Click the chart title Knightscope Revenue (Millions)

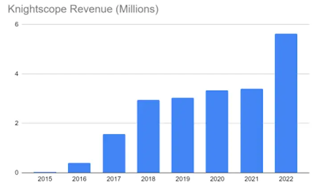point(81,9)
